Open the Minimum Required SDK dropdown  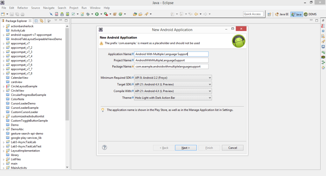pyautogui.click(x=173, y=78)
